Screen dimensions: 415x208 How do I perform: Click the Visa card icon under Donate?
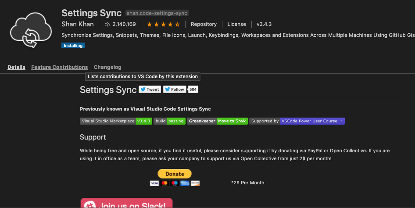click(x=154, y=183)
